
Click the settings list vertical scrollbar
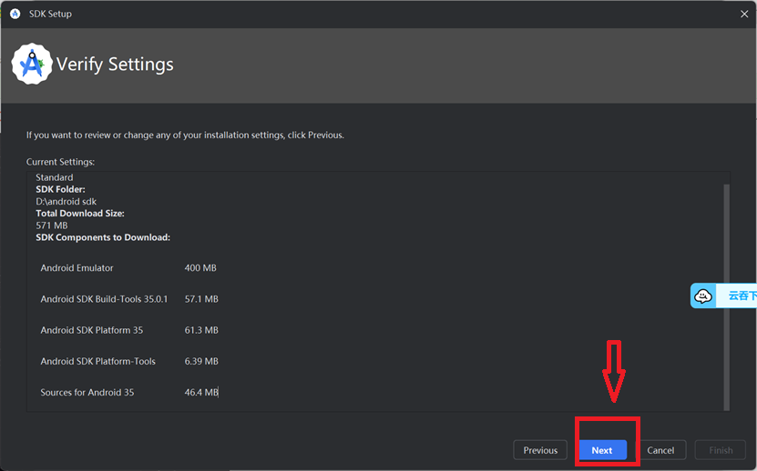click(726, 296)
